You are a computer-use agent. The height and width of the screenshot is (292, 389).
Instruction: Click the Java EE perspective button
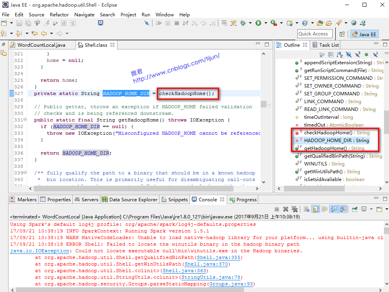click(364, 34)
